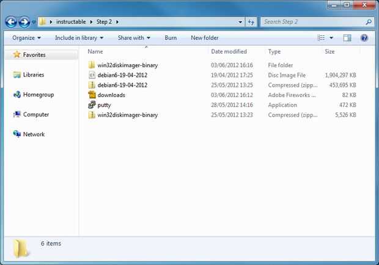Go forward with the Forward arrow button

click(24, 22)
